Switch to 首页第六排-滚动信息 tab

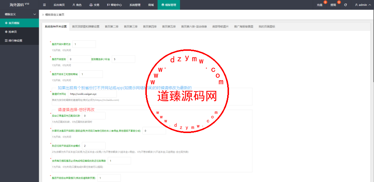194,27
